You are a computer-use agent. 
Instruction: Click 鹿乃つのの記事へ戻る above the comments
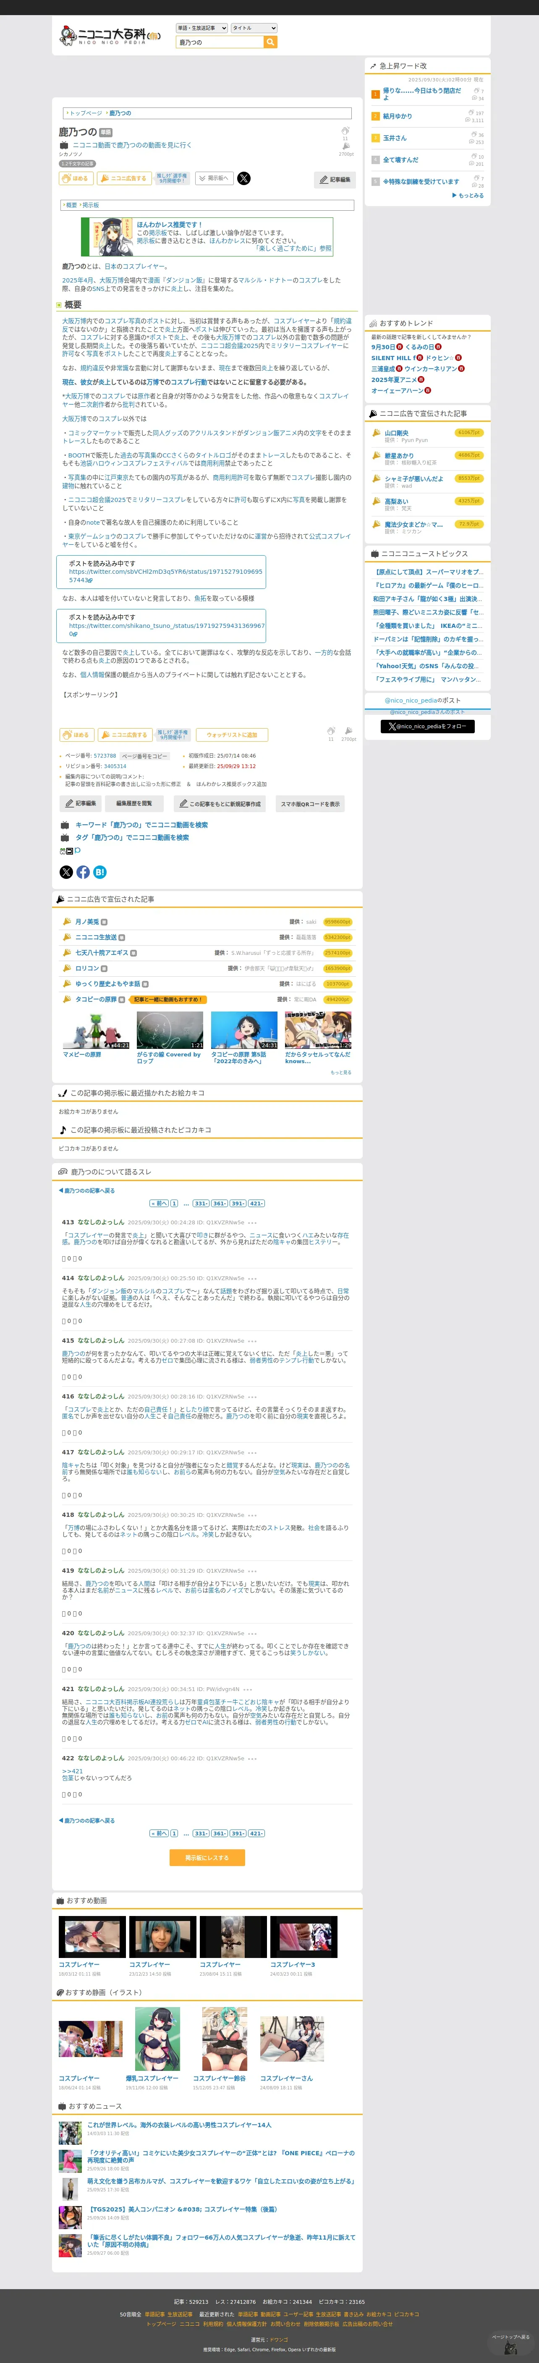pyautogui.click(x=87, y=1191)
